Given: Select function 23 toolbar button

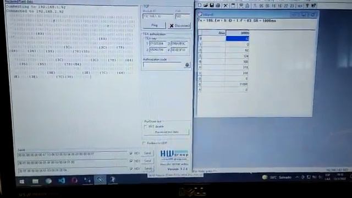Looking at the screenshot, I should 291,6.
